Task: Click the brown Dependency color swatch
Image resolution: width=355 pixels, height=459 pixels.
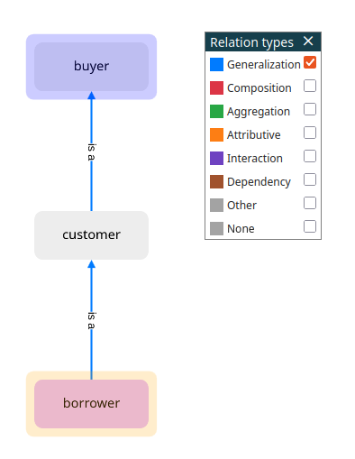Action: pos(216,182)
